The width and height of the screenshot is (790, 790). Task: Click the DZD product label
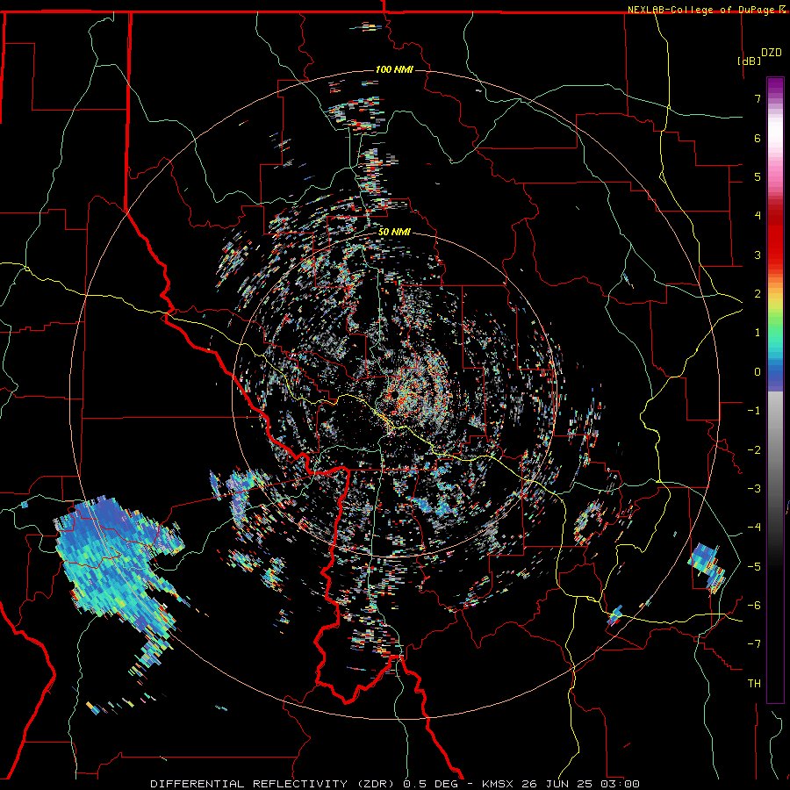772,53
